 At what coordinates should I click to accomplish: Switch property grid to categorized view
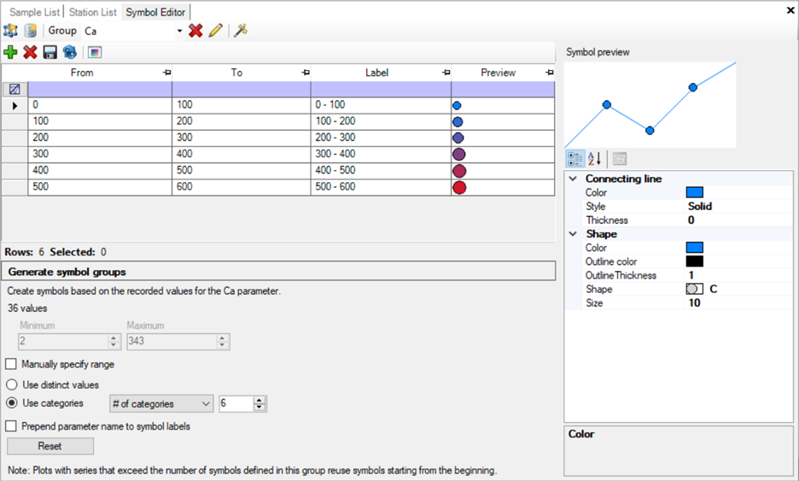pyautogui.click(x=575, y=159)
